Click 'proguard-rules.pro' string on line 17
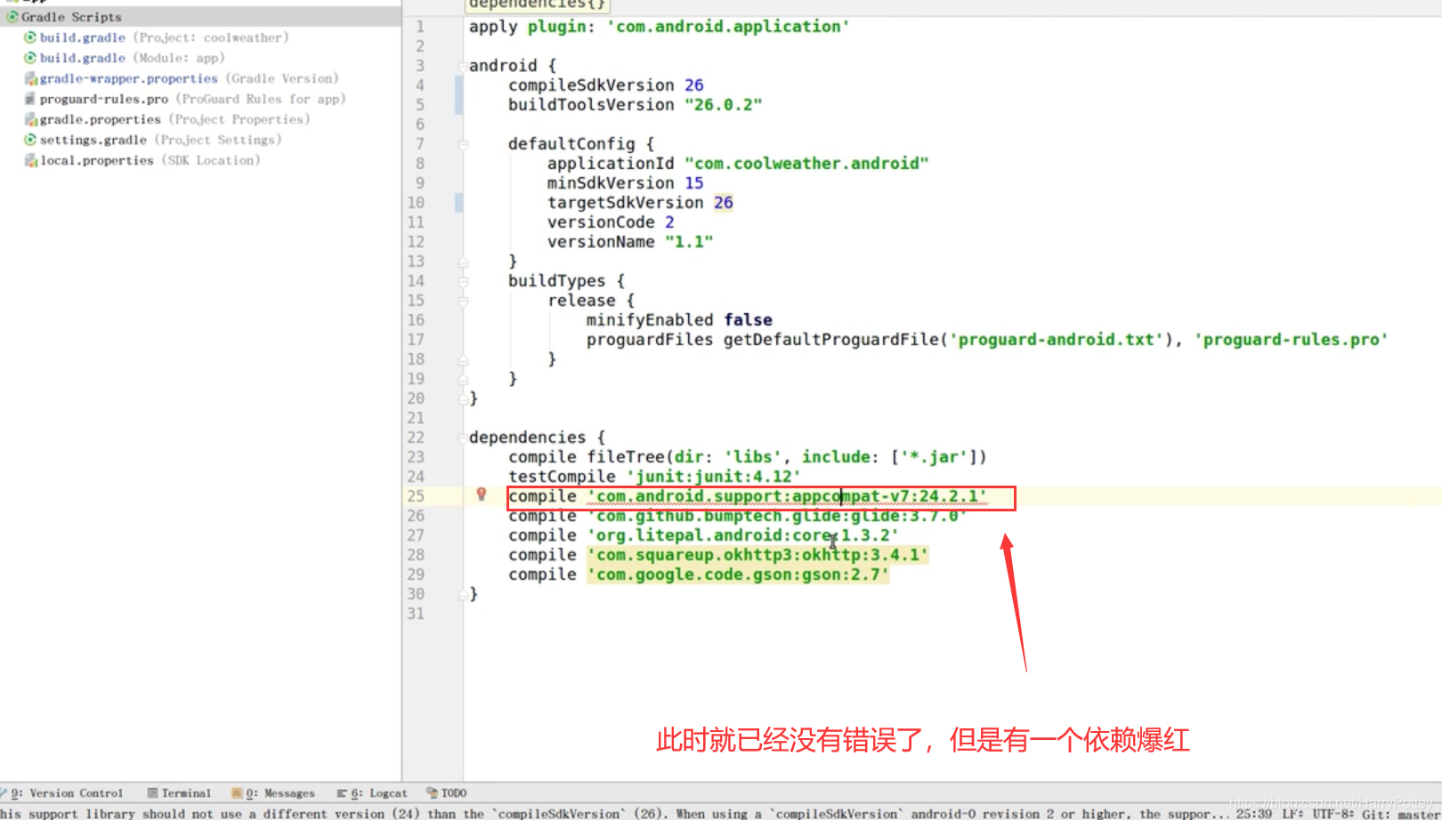This screenshot has width=1442, height=820. [x=1291, y=340]
